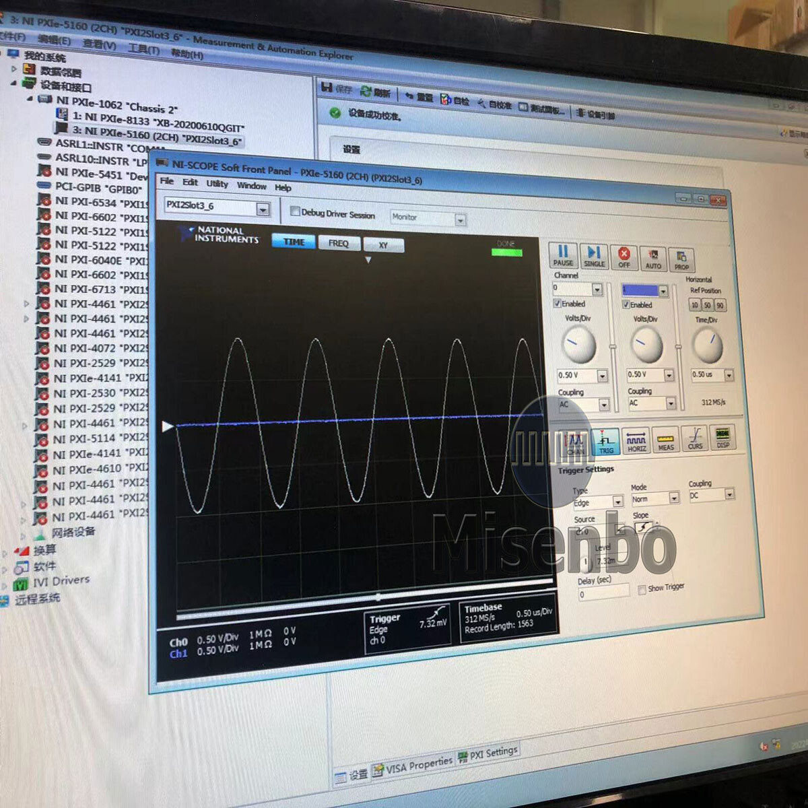Open the CURS cursors panel
This screenshot has height=808, width=808.
tap(695, 438)
